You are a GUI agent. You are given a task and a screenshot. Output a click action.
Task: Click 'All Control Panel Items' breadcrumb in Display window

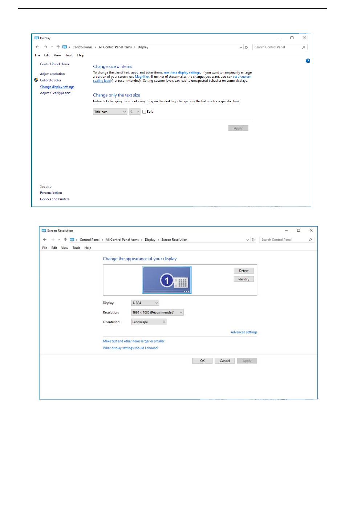click(x=115, y=47)
